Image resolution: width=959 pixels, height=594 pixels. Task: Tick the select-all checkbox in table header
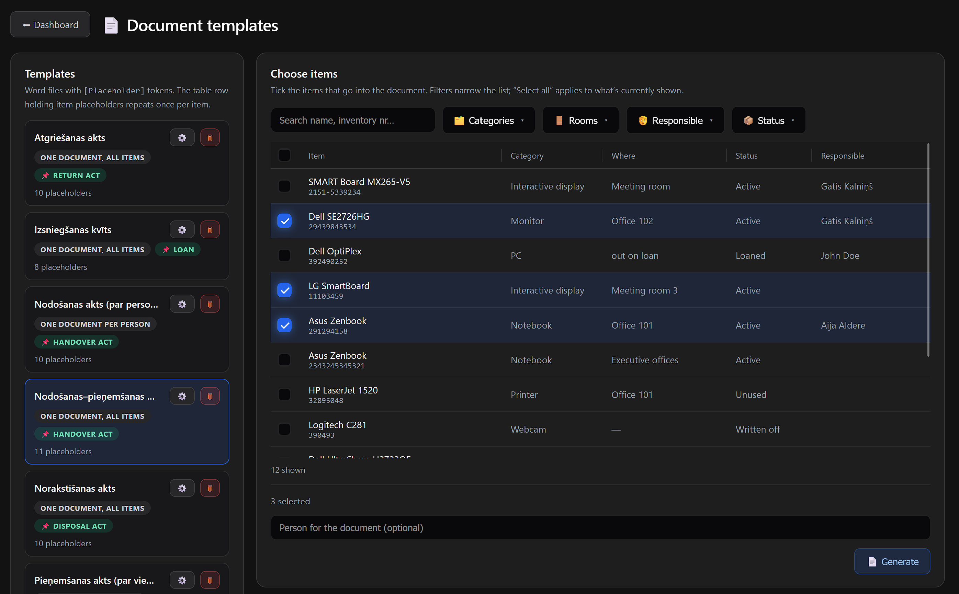coord(284,156)
